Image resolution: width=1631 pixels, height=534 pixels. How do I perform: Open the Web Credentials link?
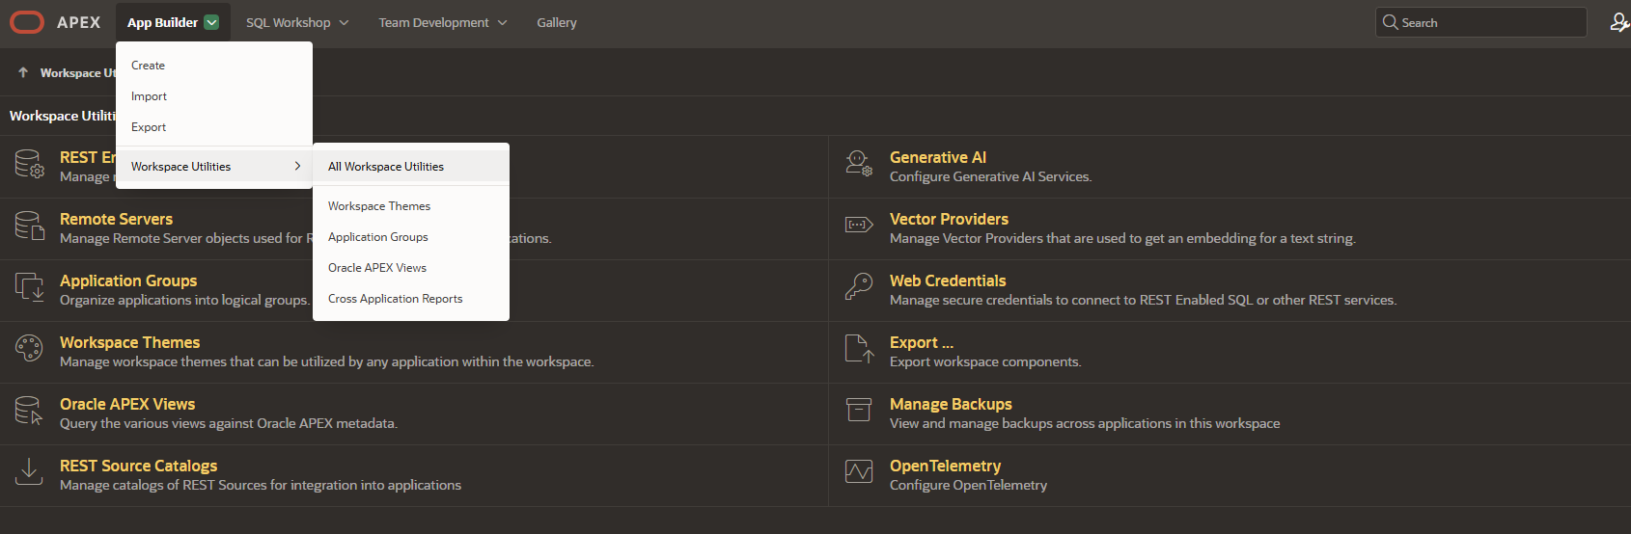pos(948,280)
